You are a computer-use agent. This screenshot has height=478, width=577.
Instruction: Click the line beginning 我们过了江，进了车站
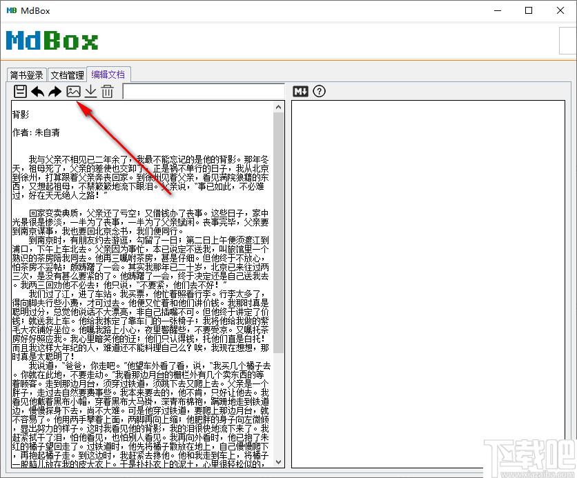pos(146,294)
